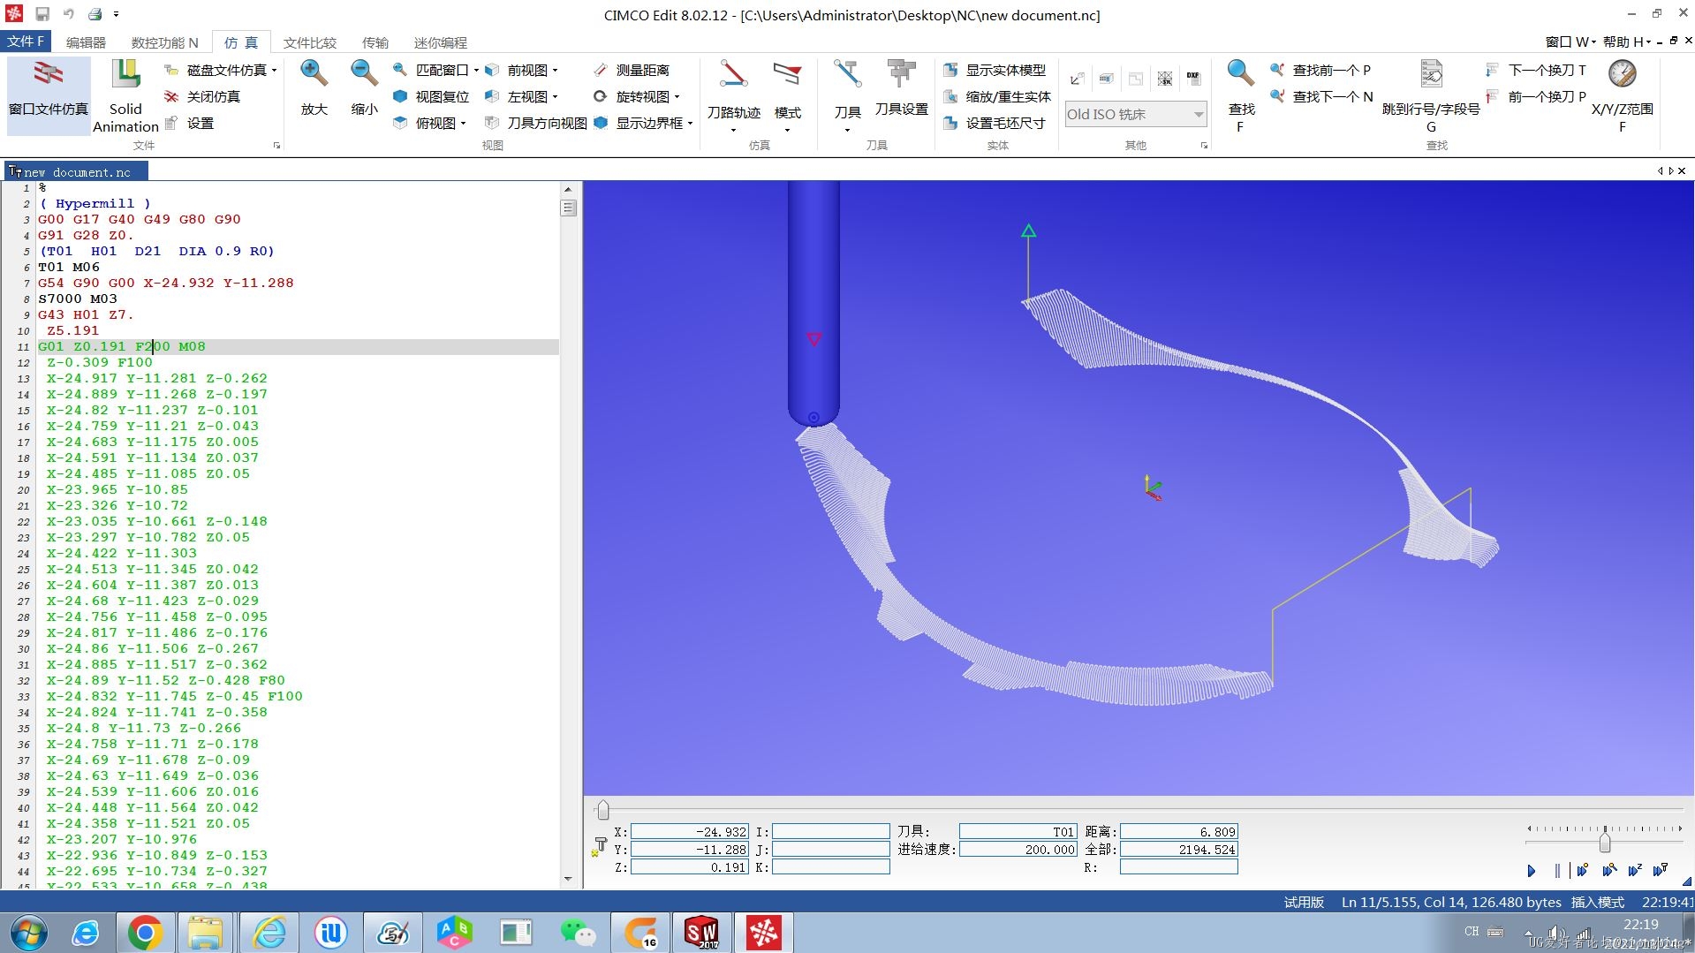Open 刀具设置 tool setup
The image size is (1695, 953).
(901, 88)
